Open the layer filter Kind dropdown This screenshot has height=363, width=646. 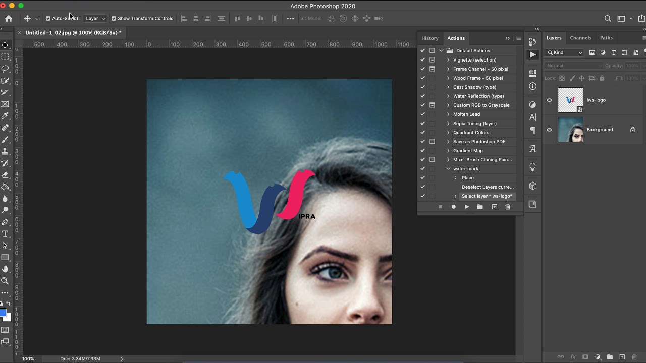pos(565,52)
